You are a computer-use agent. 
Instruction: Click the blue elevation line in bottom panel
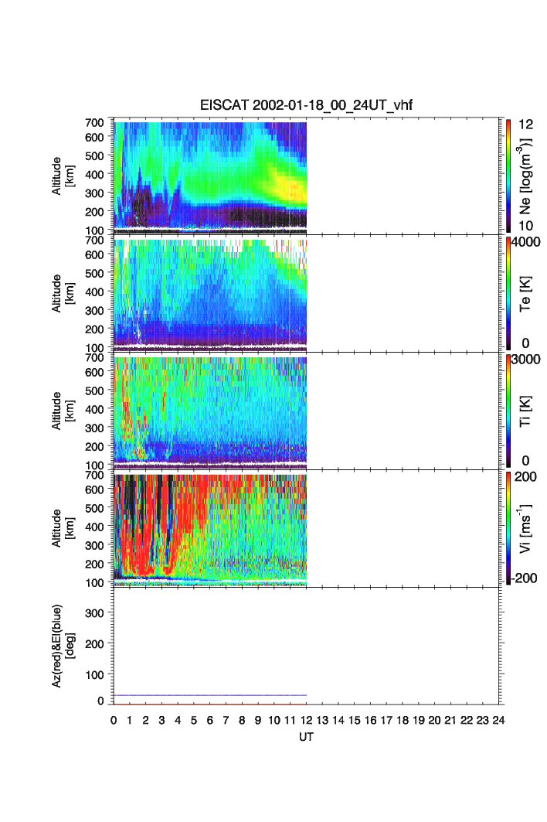pos(210,695)
